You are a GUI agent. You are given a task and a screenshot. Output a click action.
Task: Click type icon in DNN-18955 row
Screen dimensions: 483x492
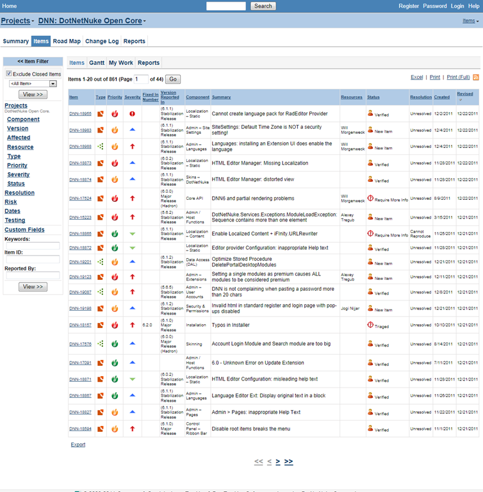(101, 114)
